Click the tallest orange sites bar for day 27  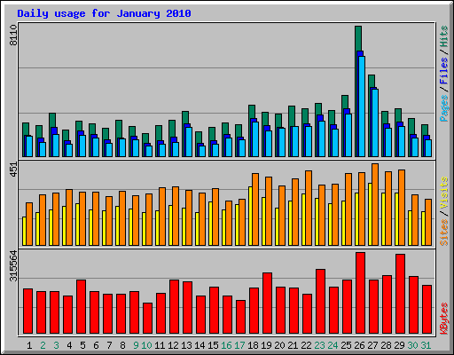click(375, 204)
